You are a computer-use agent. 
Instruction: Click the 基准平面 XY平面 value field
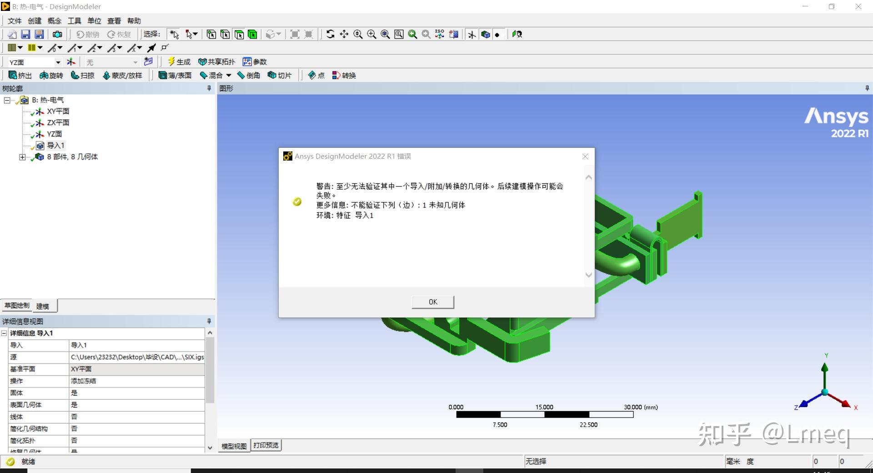(136, 369)
